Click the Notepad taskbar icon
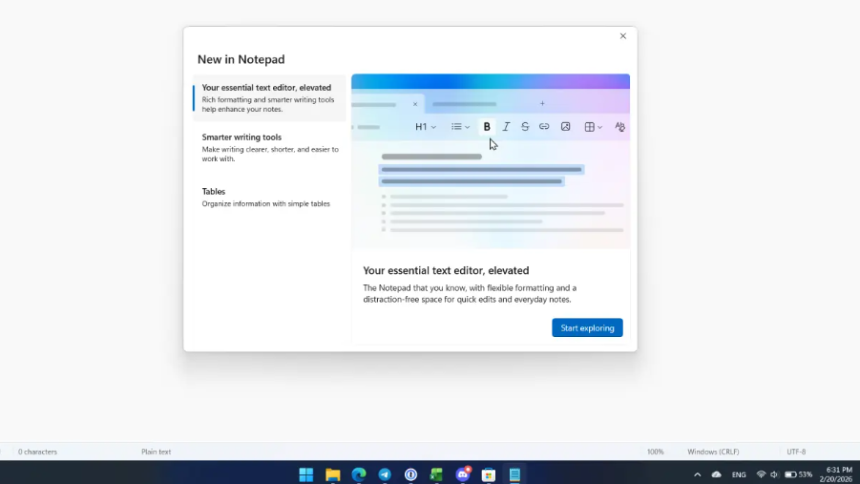This screenshot has width=860, height=484. click(x=514, y=474)
